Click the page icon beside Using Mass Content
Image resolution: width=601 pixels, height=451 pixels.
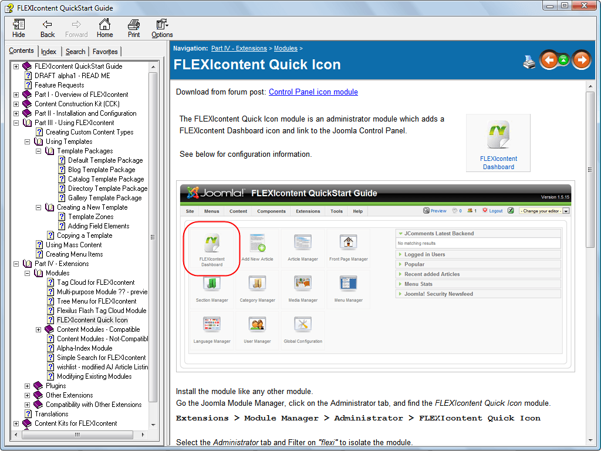39,245
